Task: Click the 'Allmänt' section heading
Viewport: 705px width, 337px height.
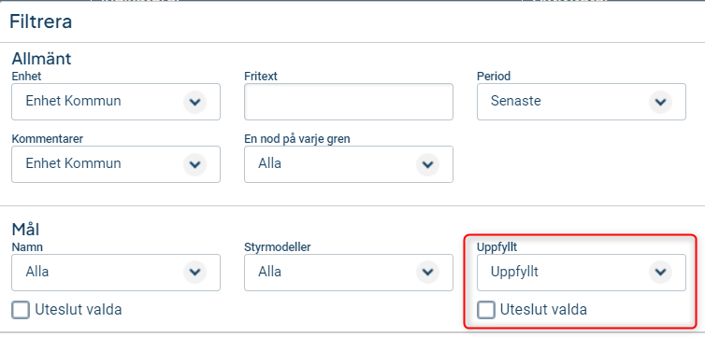Action: (41, 59)
